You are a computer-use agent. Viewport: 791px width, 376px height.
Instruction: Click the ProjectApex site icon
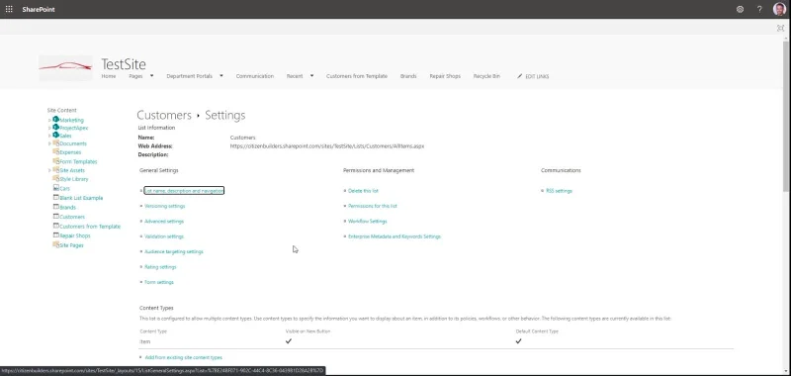coord(56,128)
